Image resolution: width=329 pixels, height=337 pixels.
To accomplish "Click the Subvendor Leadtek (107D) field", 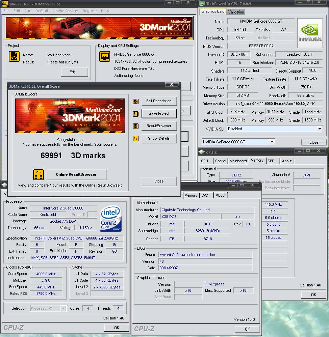I will click(299, 54).
